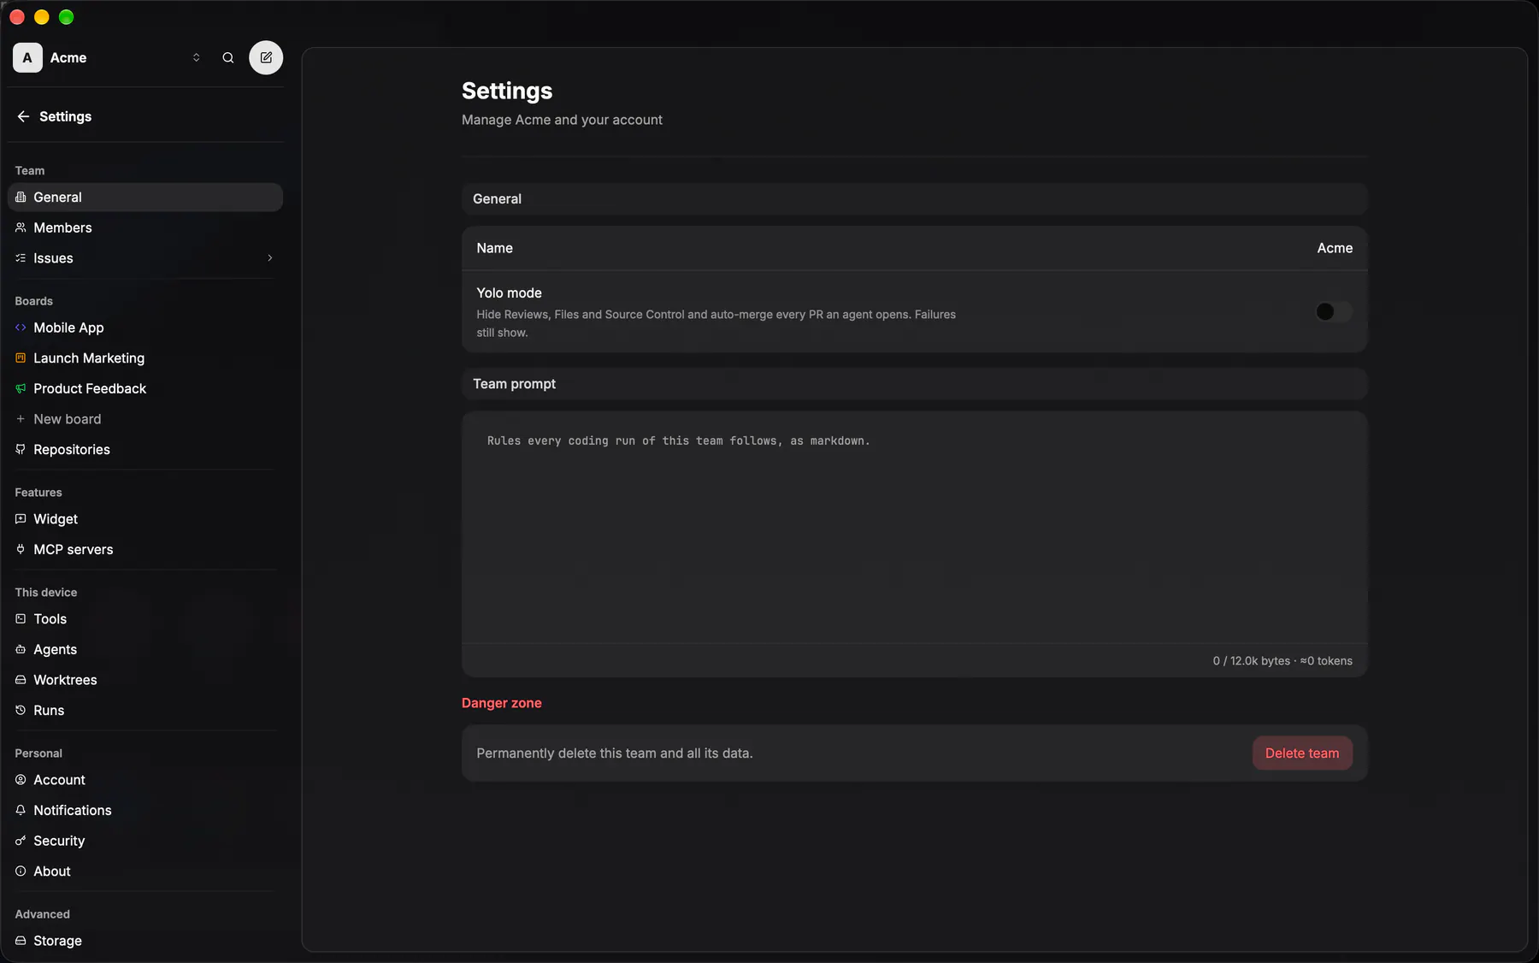
Task: Click the Acme workspace avatar letter A
Action: coord(27,57)
